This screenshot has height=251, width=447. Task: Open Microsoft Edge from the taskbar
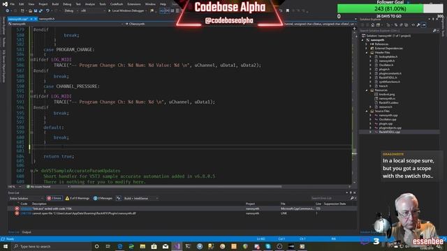pos(119,246)
